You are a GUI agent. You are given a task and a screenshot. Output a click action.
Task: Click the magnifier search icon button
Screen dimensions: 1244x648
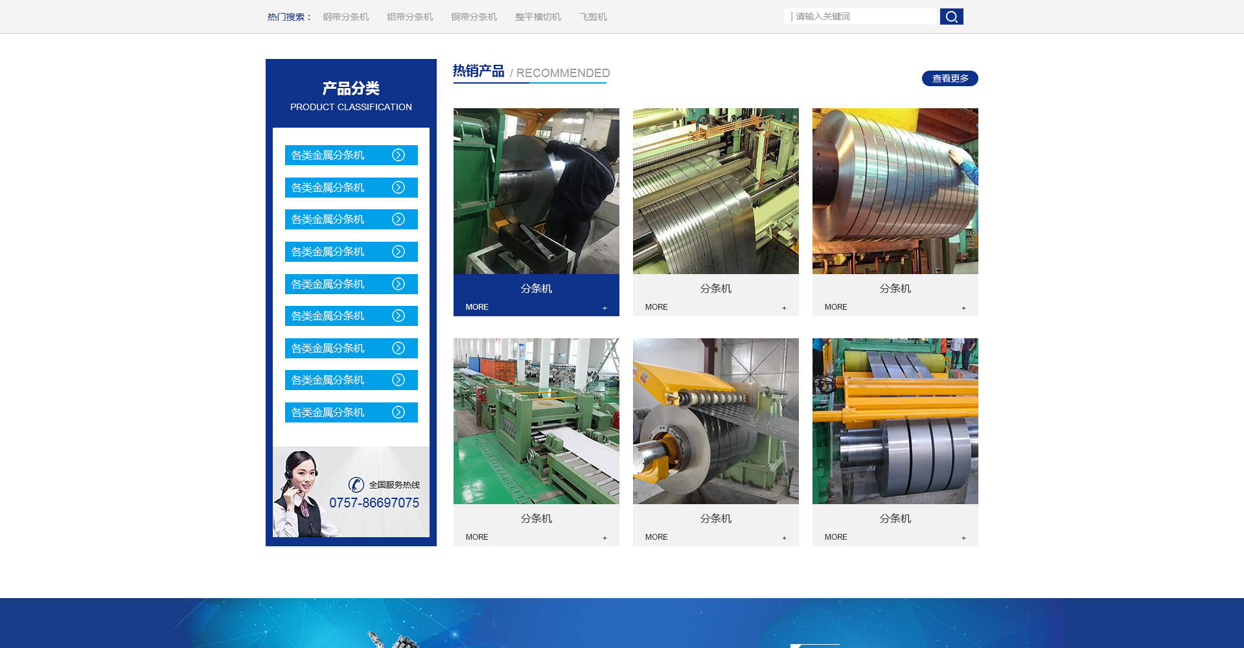click(951, 17)
